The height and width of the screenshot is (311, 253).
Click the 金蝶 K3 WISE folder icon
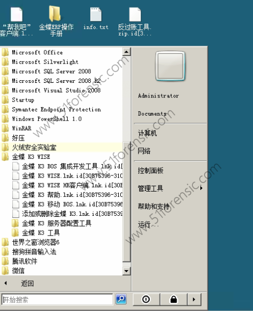tap(5, 157)
